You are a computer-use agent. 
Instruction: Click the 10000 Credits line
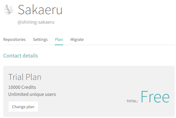tap(22, 87)
